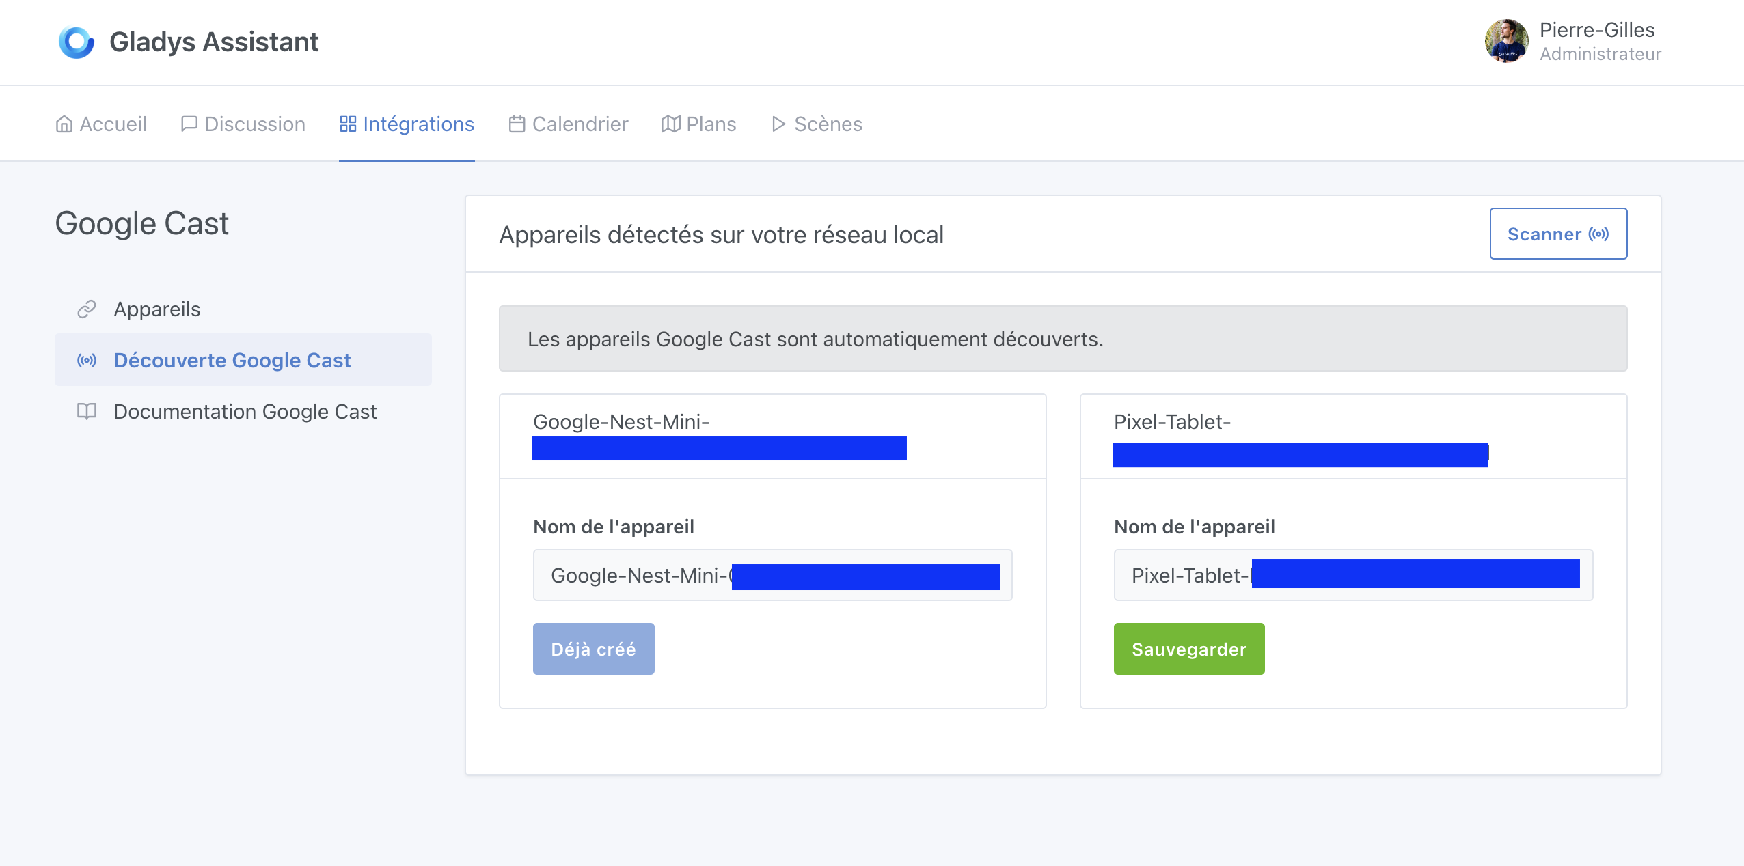Click Pierre-Gilles profile picture
This screenshot has height=866, width=1744.
[1506, 42]
